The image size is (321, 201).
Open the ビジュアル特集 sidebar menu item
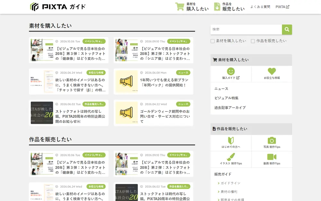pos(226,98)
